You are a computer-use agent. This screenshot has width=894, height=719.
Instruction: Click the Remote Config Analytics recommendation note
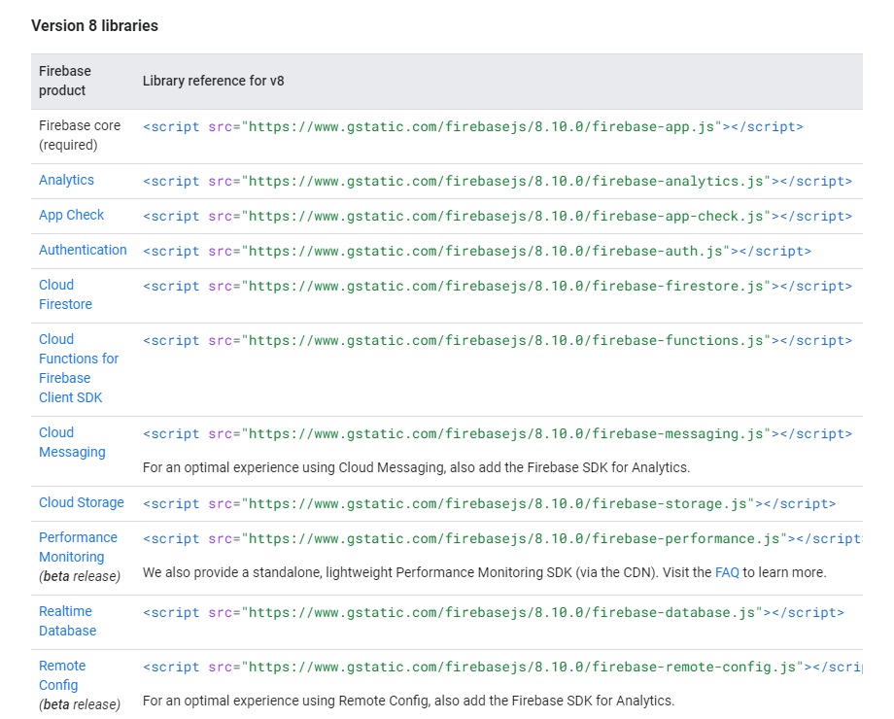coord(408,701)
